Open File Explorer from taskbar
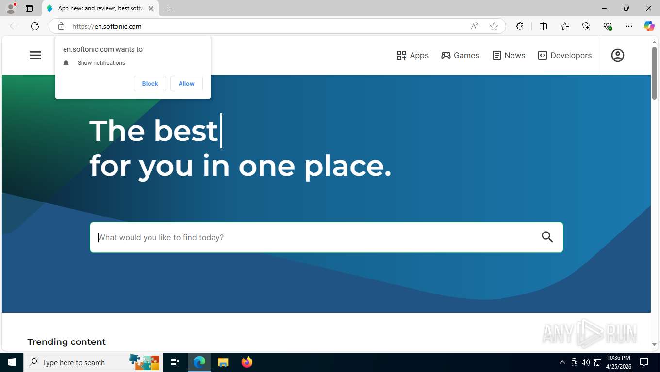The height and width of the screenshot is (372, 660). pyautogui.click(x=223, y=362)
